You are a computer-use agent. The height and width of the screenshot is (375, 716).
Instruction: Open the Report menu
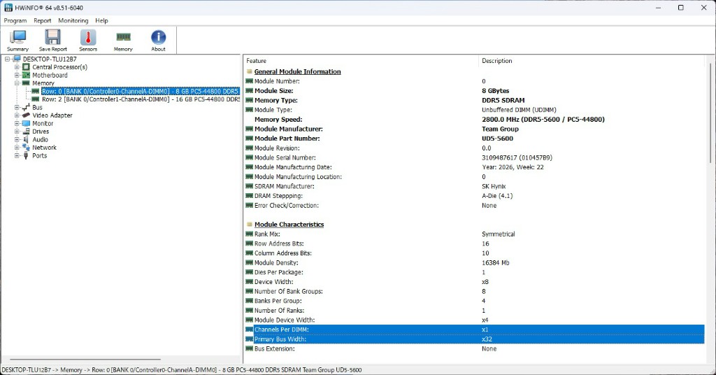point(43,20)
